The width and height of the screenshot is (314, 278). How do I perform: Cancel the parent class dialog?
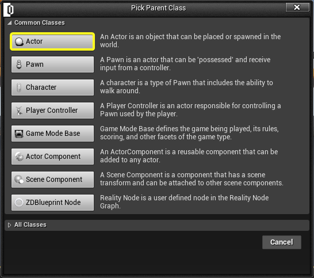(x=282, y=242)
